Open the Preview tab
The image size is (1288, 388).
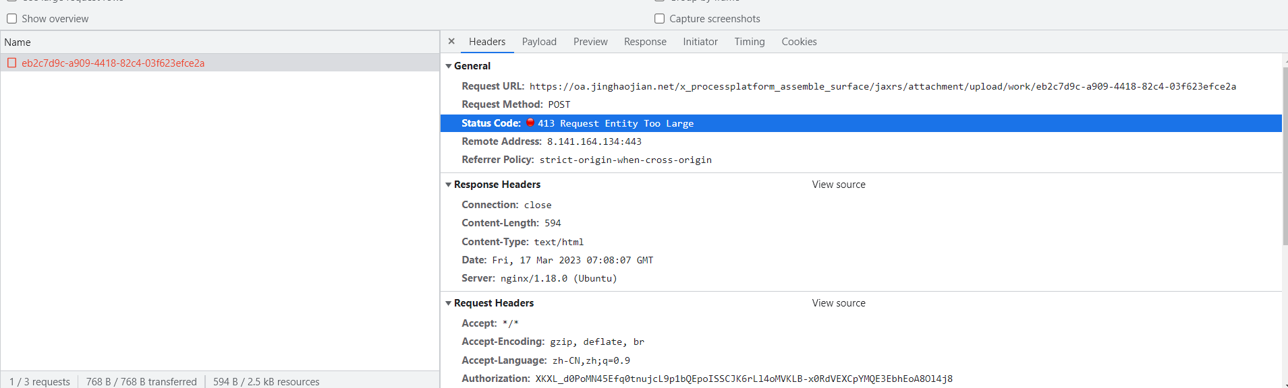pos(590,42)
